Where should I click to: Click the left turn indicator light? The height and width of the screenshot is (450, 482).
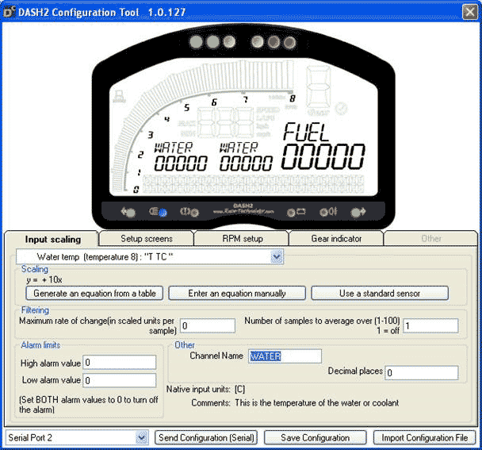128,213
